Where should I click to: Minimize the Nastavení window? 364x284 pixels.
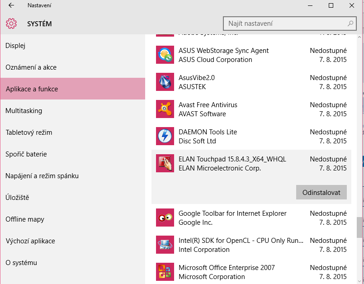[310, 5]
